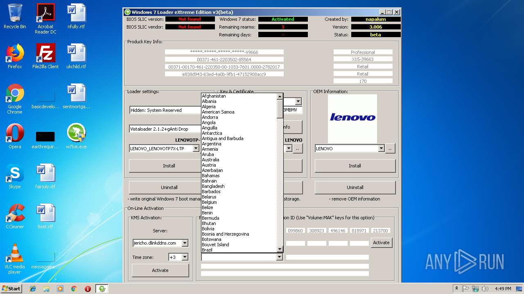
Task: Open the VLC media player desktop shortcut
Action: point(15,259)
